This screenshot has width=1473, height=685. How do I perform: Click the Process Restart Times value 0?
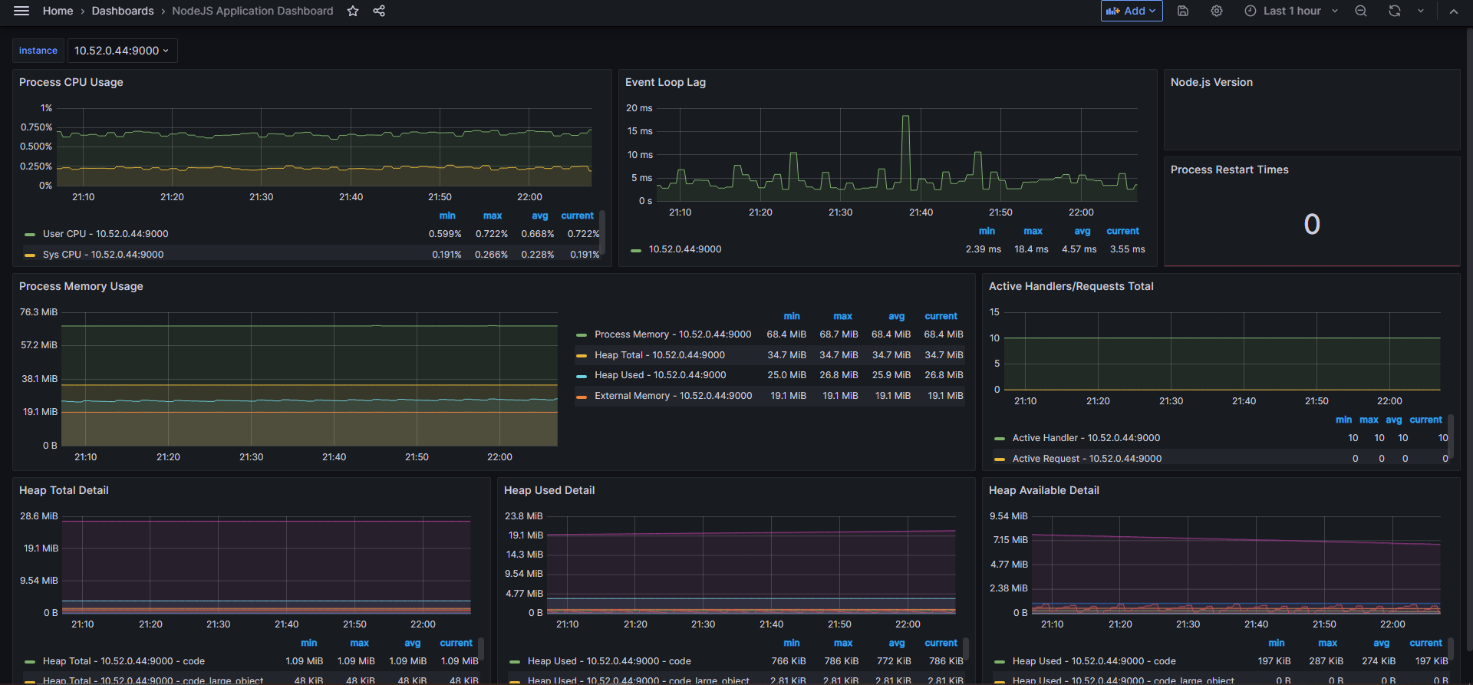[1312, 224]
